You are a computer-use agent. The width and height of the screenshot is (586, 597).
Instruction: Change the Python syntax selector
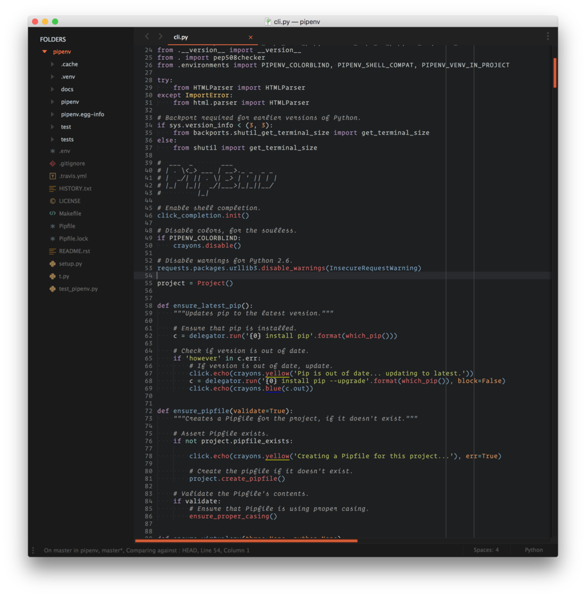click(533, 550)
